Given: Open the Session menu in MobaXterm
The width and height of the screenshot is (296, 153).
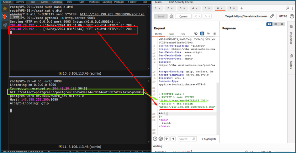Looking at the screenshot, I should 7,2.
